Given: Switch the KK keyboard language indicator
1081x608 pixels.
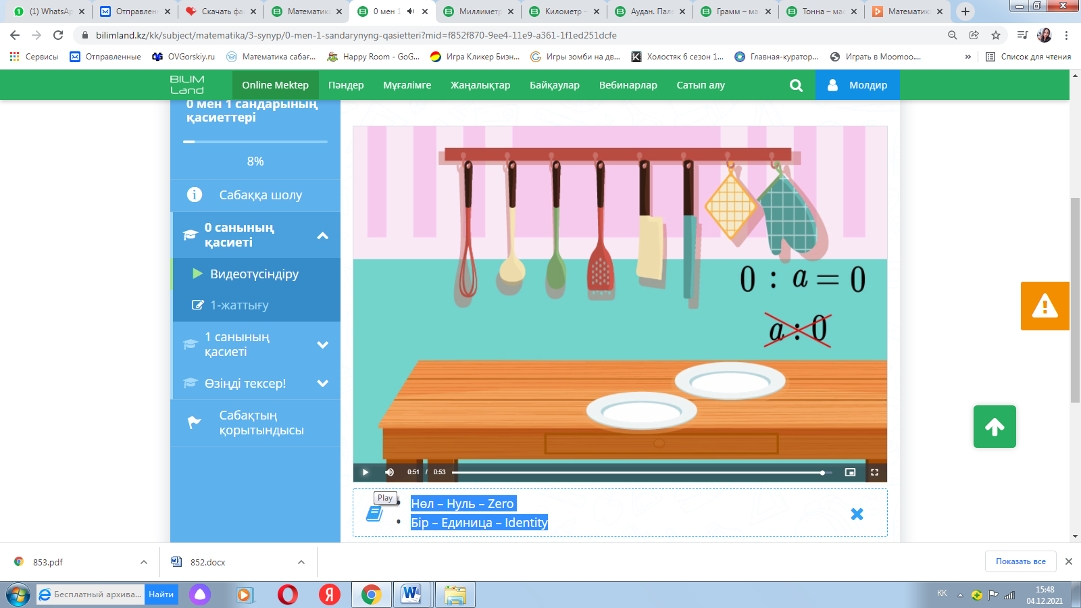Looking at the screenshot, I should pyautogui.click(x=942, y=593).
